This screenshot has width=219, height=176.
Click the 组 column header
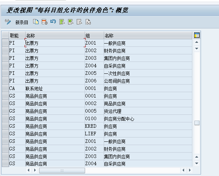88,36
